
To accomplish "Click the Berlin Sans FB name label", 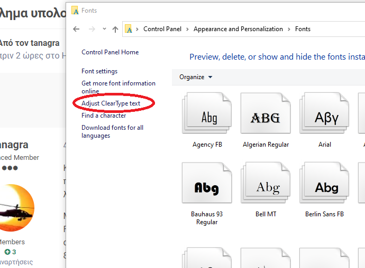I will point(324,214).
